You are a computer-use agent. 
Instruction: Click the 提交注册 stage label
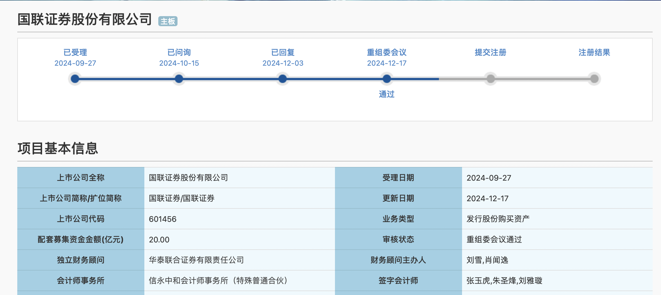[x=490, y=52]
